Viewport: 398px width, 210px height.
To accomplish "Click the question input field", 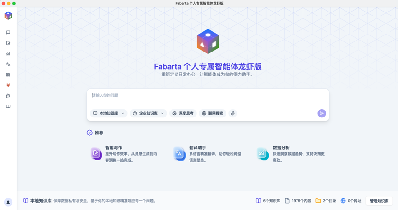I will [x=208, y=96].
